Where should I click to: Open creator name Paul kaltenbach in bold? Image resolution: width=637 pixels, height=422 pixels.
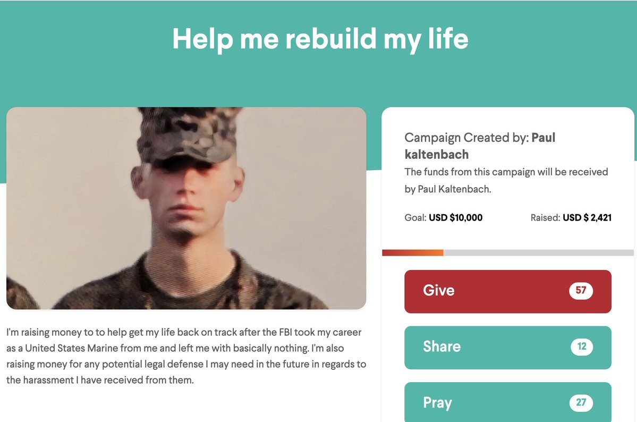pyautogui.click(x=479, y=146)
